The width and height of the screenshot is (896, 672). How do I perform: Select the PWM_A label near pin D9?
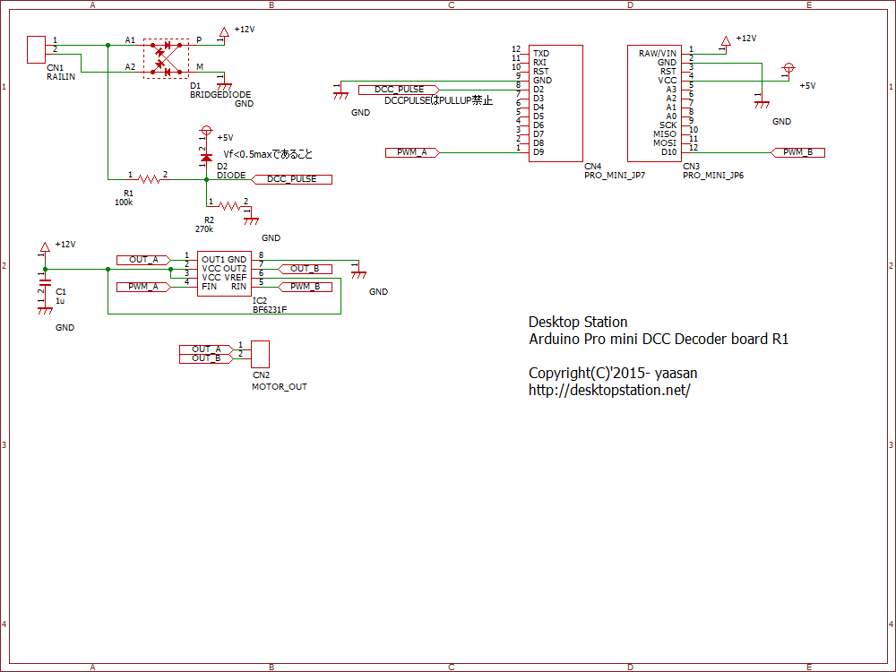pos(412,152)
